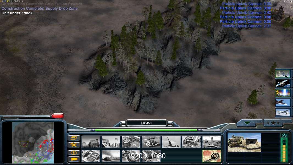The image size is (293, 165).
Task: Select the Particle Cannon build icon
Action: (131, 156)
